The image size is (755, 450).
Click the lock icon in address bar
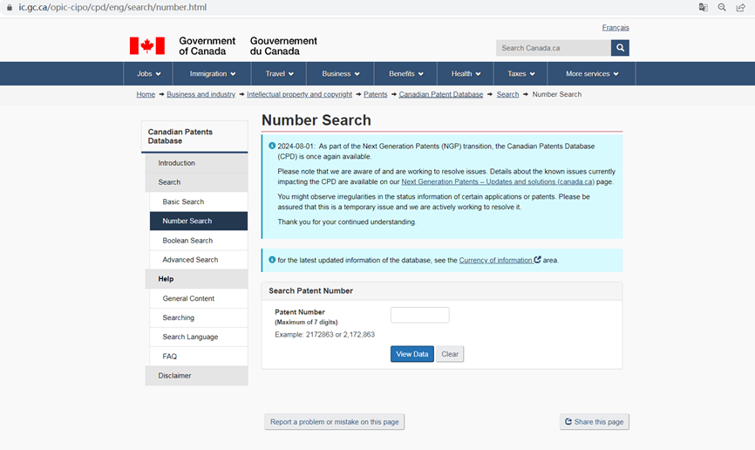point(9,7)
